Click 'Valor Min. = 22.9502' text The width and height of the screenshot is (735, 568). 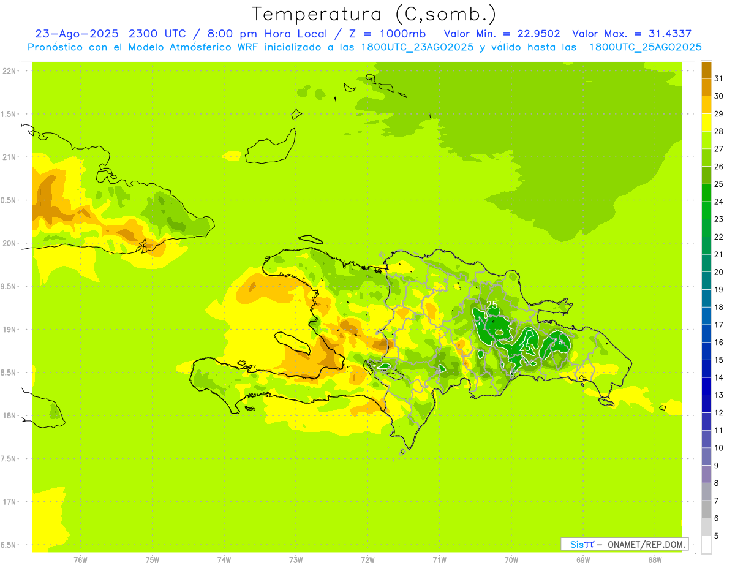tap(502, 34)
